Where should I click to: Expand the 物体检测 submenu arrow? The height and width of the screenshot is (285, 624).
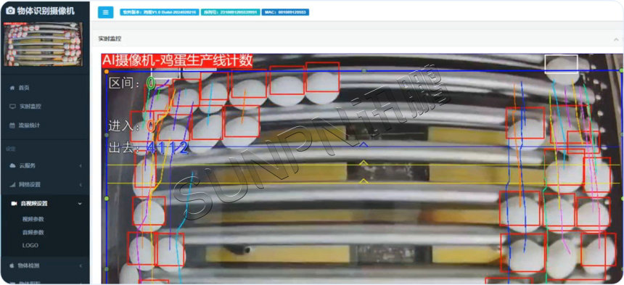click(81, 265)
